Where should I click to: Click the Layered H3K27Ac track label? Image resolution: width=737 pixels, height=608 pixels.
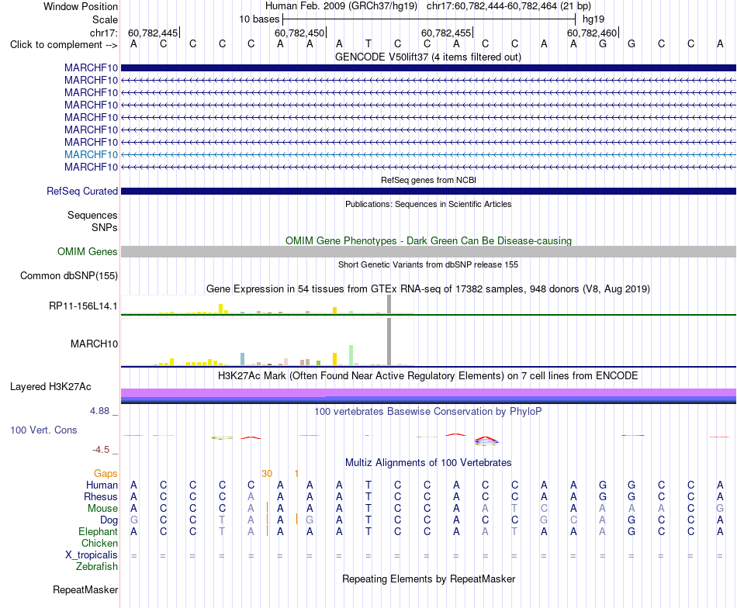pos(50,387)
